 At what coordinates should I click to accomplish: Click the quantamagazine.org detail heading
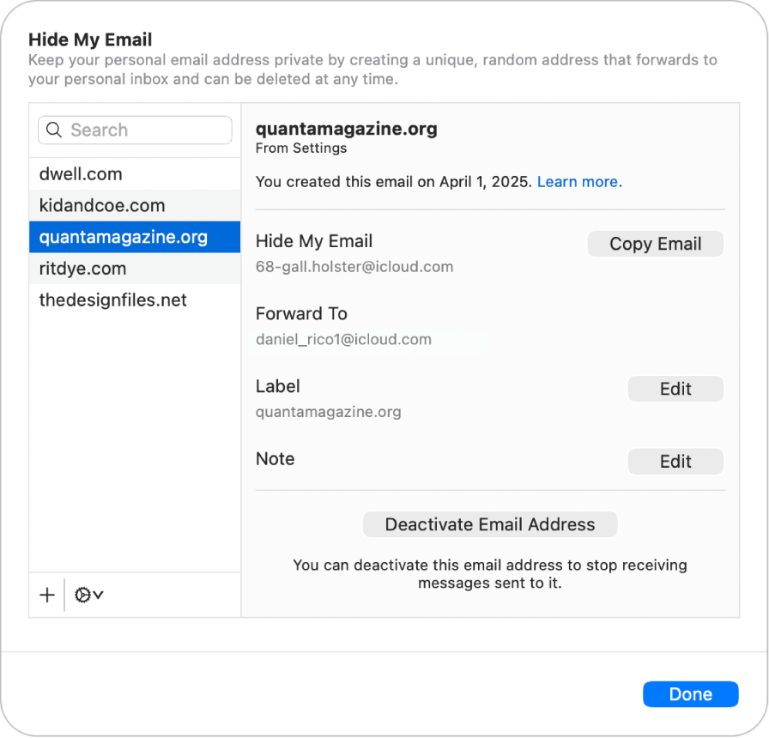click(346, 129)
